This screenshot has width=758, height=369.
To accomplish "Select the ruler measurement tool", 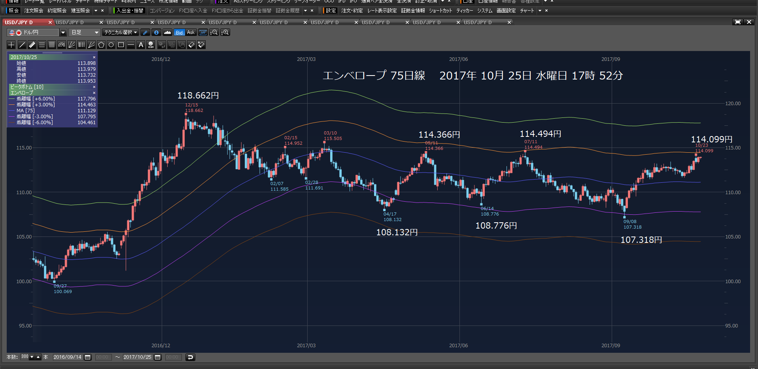I will click(x=32, y=45).
